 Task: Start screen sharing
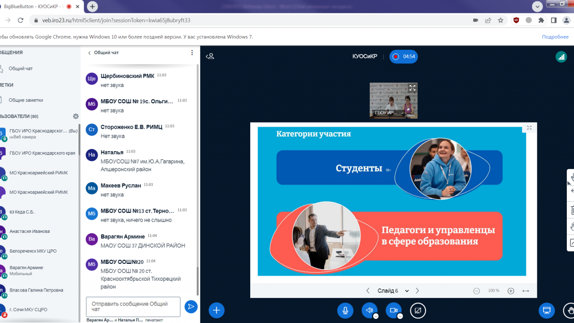[x=418, y=310]
